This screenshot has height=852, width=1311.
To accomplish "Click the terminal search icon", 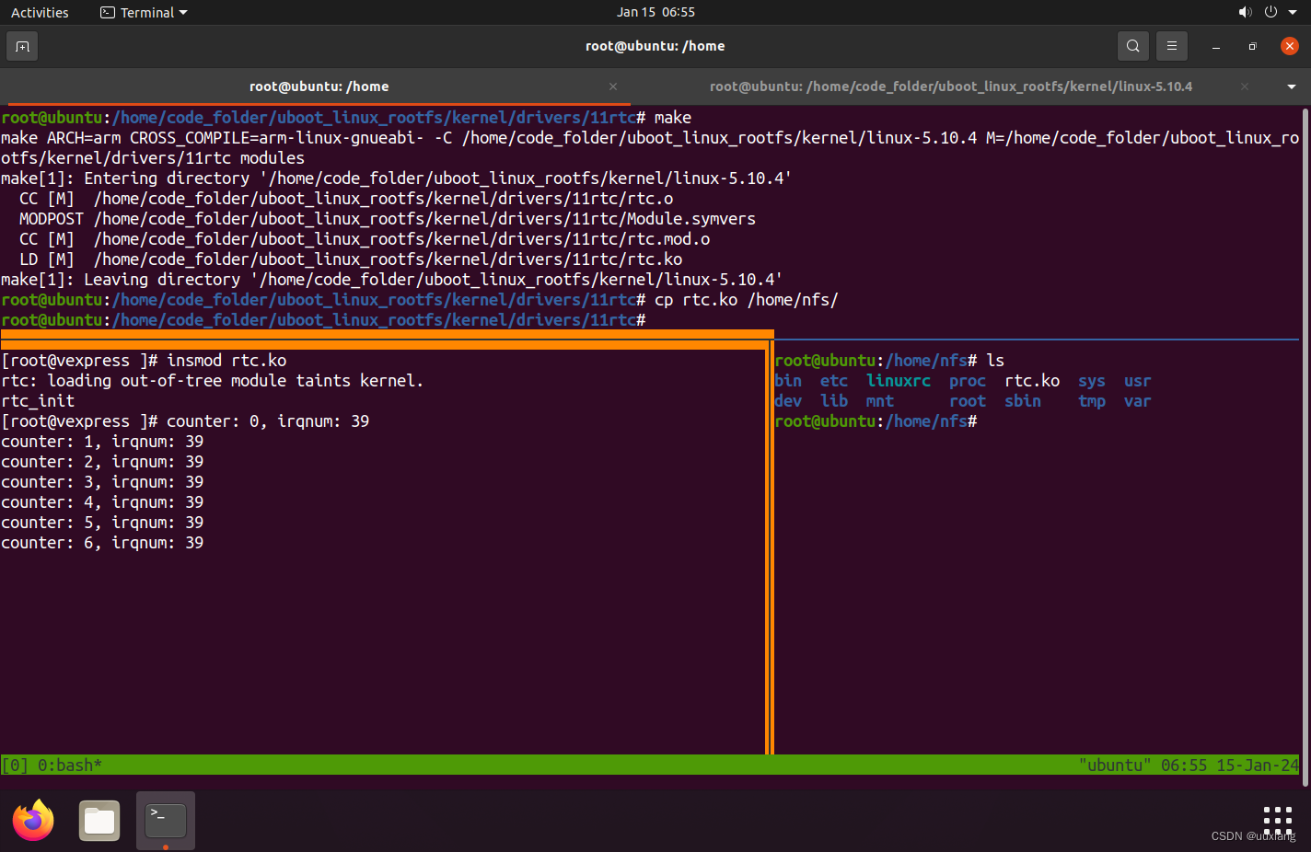I will pos(1132,46).
